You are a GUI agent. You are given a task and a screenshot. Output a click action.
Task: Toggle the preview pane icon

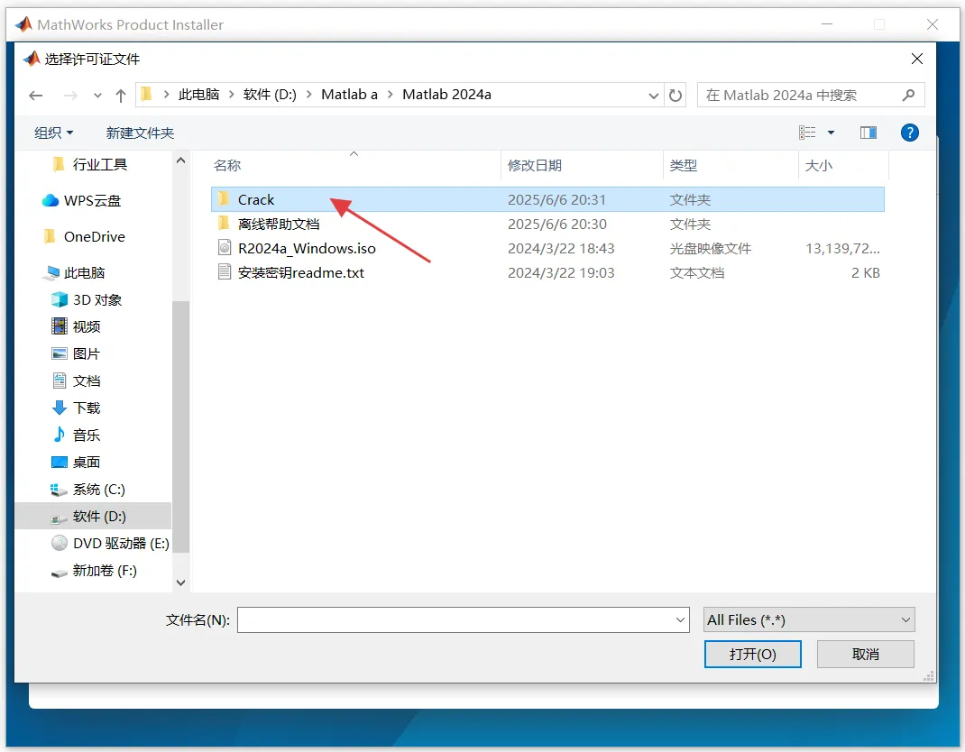pyautogui.click(x=868, y=133)
